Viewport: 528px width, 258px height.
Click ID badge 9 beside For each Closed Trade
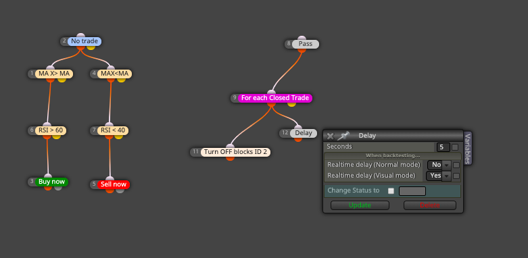coord(235,98)
